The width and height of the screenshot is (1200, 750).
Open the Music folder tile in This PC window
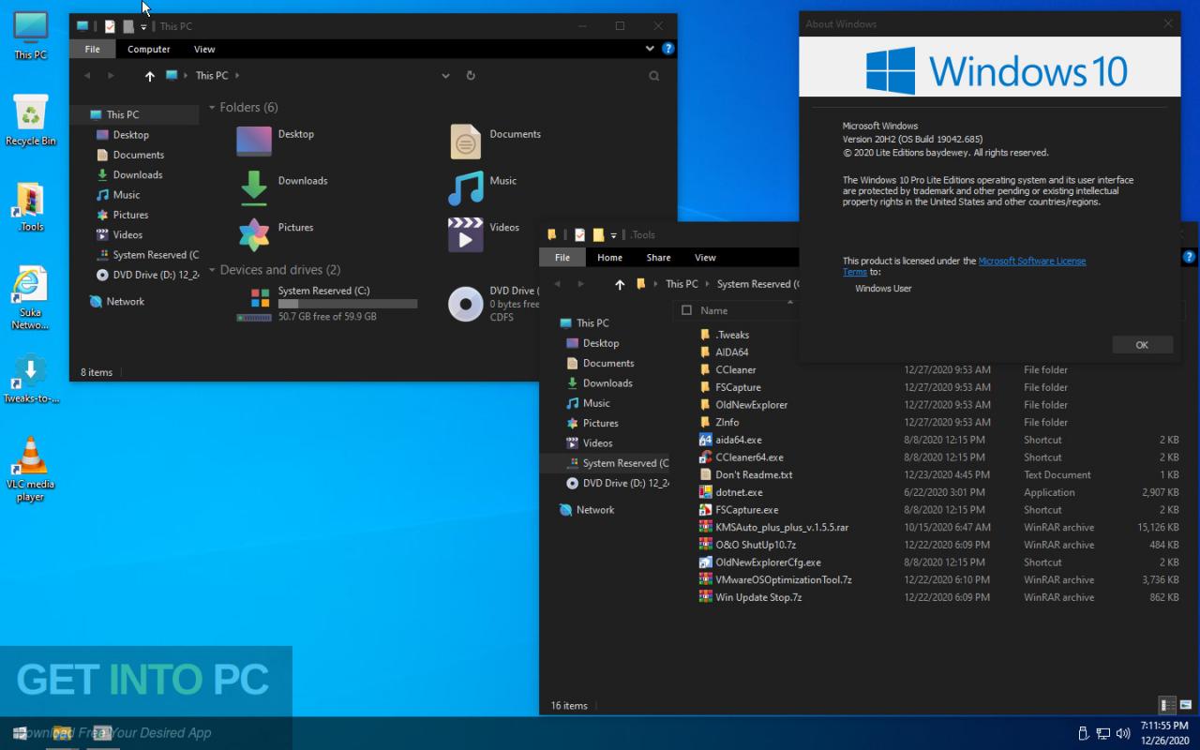coord(483,187)
